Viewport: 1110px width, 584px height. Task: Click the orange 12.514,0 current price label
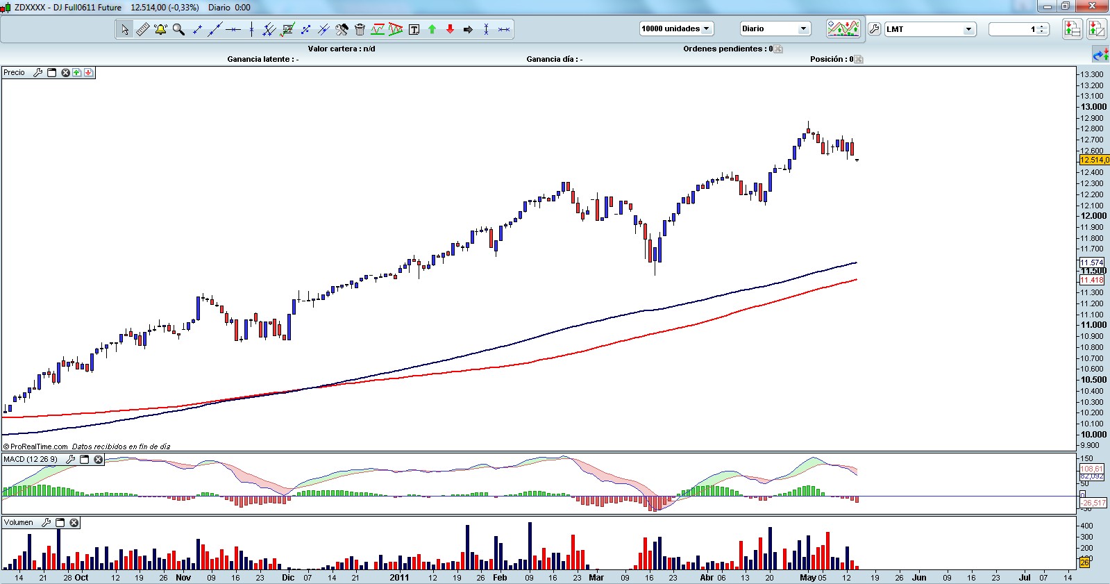coord(1094,160)
